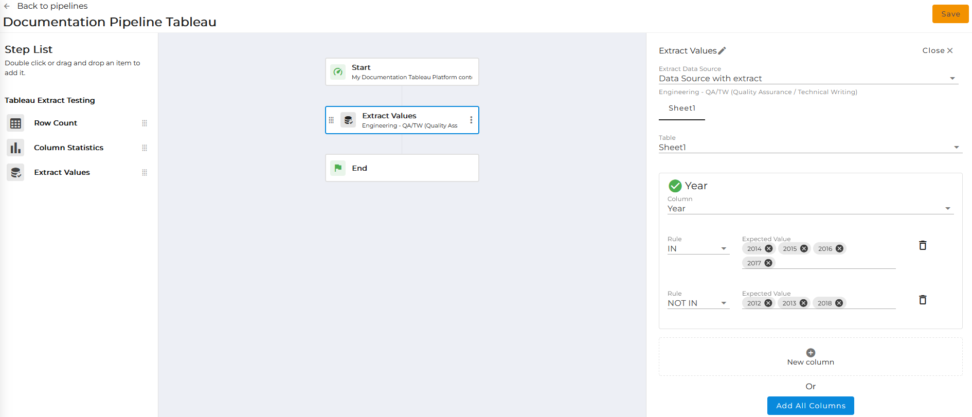Remove the 2013 expected value chip
The height and width of the screenshot is (417, 972).
click(x=803, y=303)
